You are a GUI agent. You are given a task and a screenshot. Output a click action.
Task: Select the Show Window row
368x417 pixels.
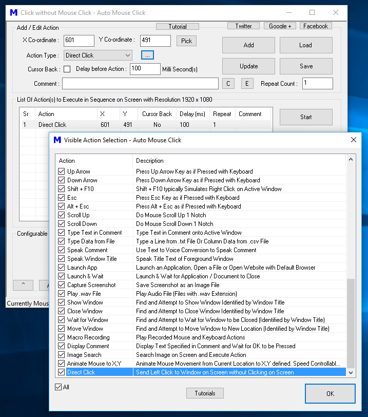click(201, 302)
